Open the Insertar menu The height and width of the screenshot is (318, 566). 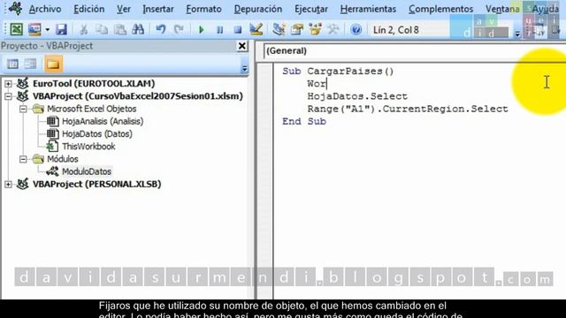coord(158,9)
